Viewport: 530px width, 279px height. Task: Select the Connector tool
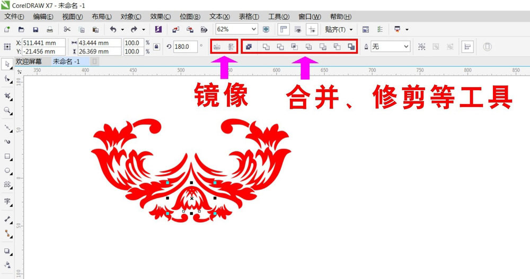pos(7,233)
